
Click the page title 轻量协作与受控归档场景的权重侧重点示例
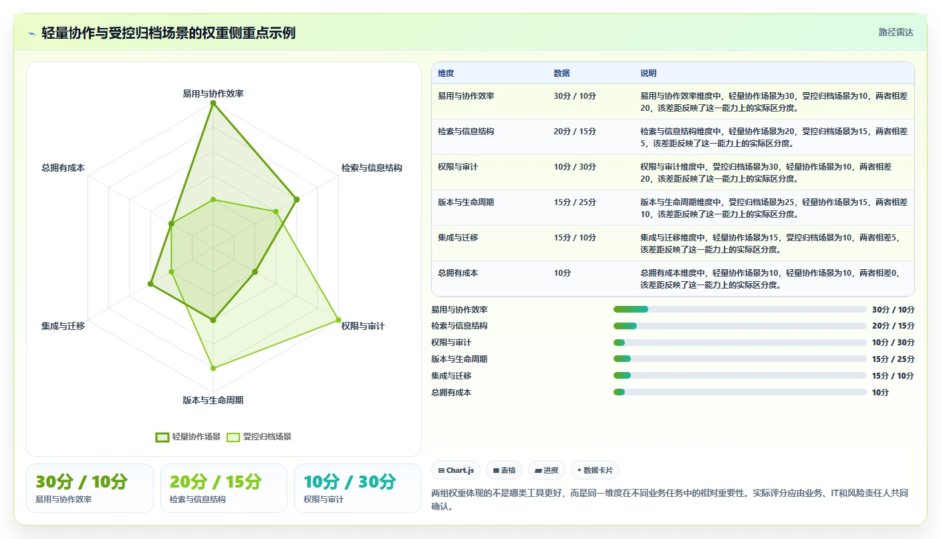168,33
